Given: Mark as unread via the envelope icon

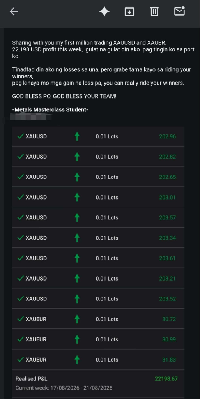Looking at the screenshot, I should (x=179, y=11).
